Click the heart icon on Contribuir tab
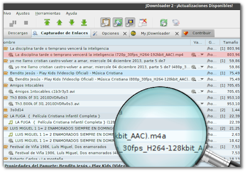 point(186,33)
